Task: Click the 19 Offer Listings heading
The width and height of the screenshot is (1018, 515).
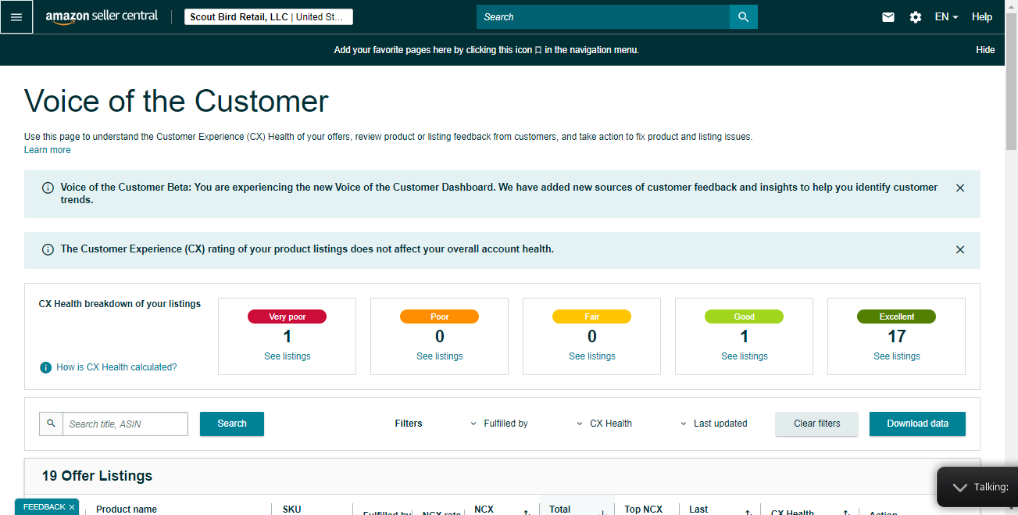Action: pyautogui.click(x=97, y=476)
